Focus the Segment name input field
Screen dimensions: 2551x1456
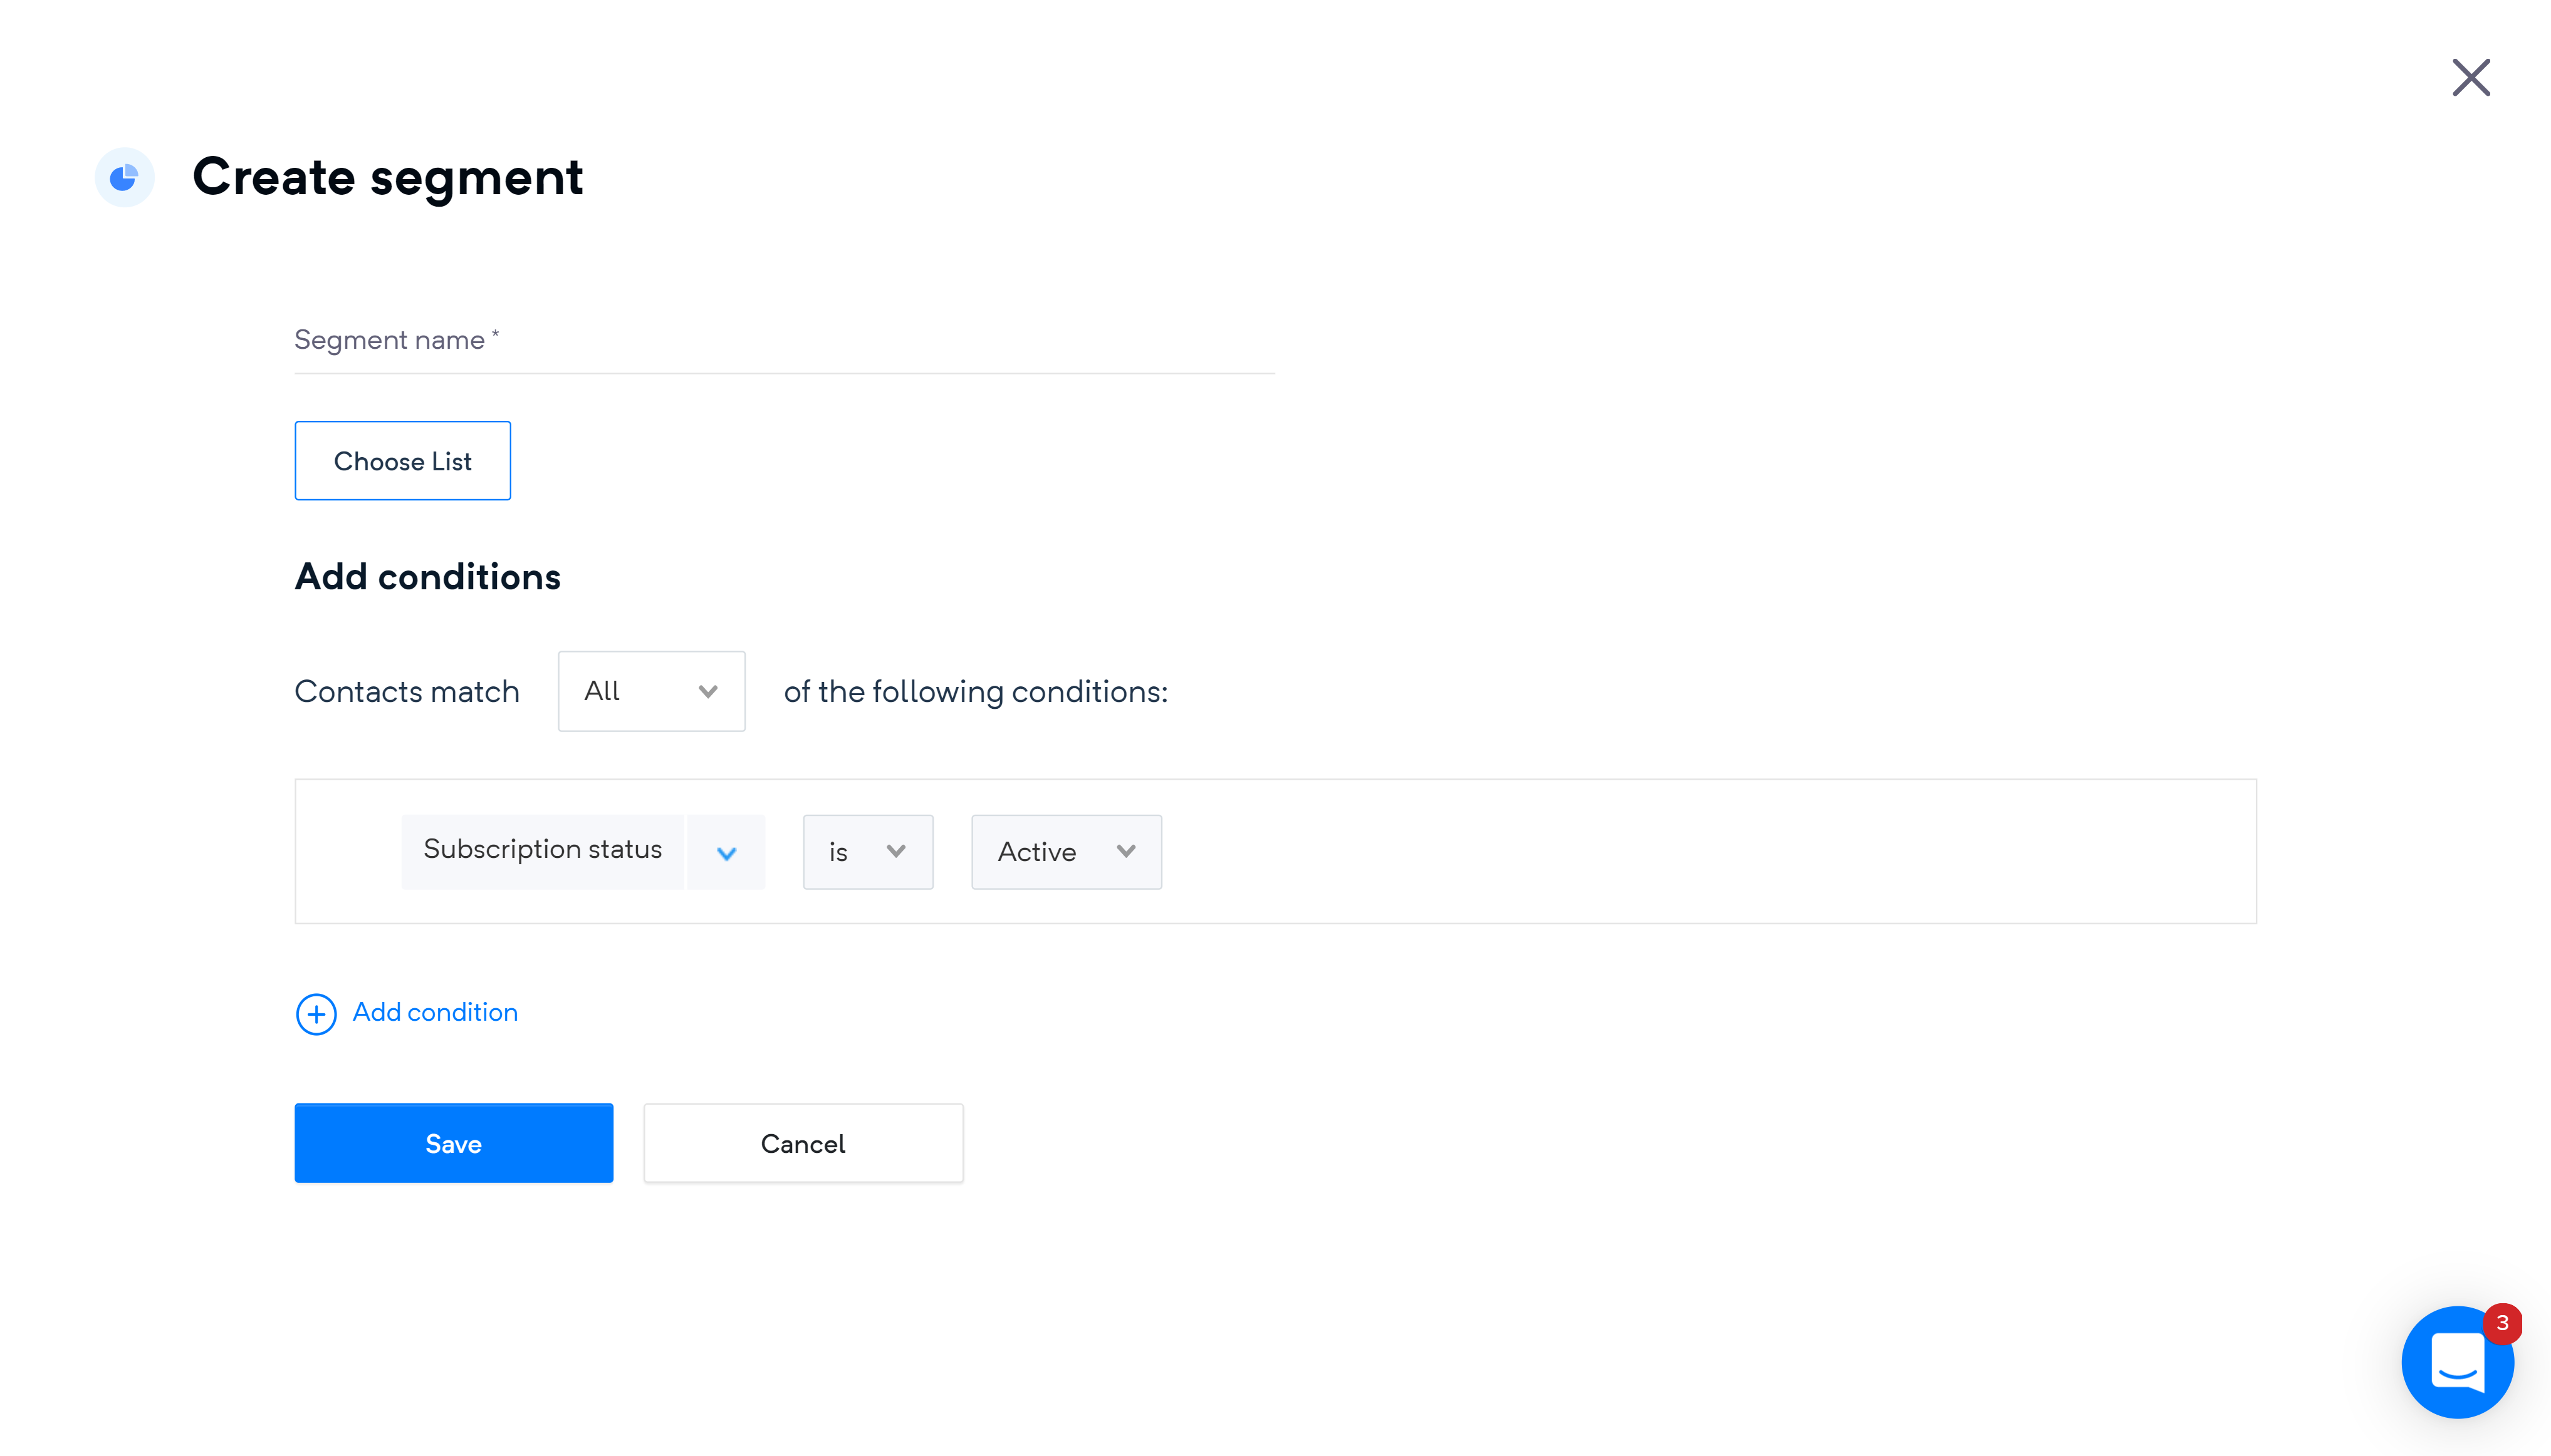click(783, 341)
